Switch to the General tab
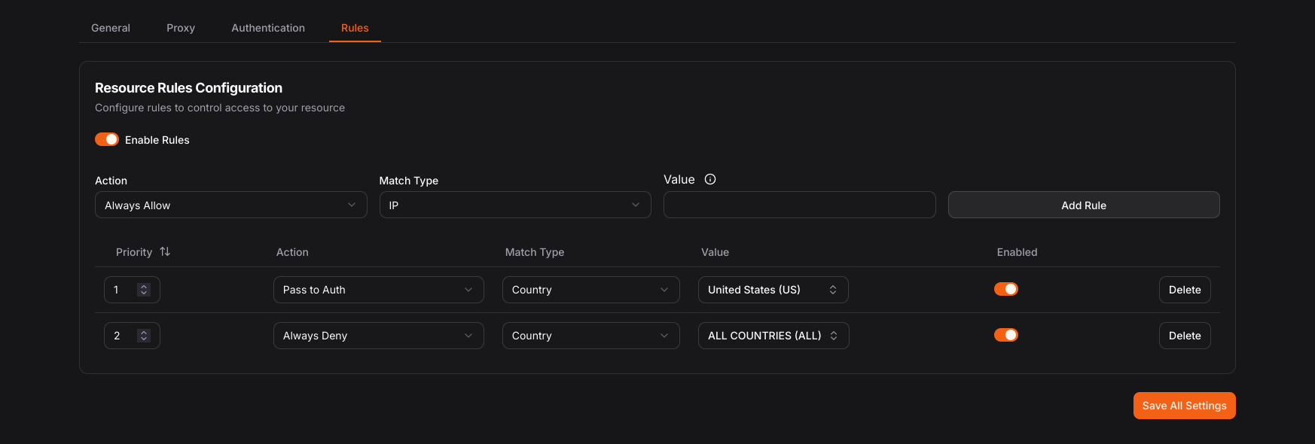This screenshot has height=444, width=1315. tap(111, 28)
